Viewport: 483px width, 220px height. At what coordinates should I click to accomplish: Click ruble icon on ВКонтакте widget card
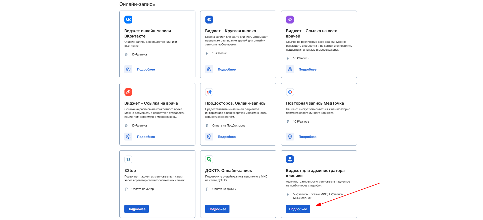click(x=126, y=55)
